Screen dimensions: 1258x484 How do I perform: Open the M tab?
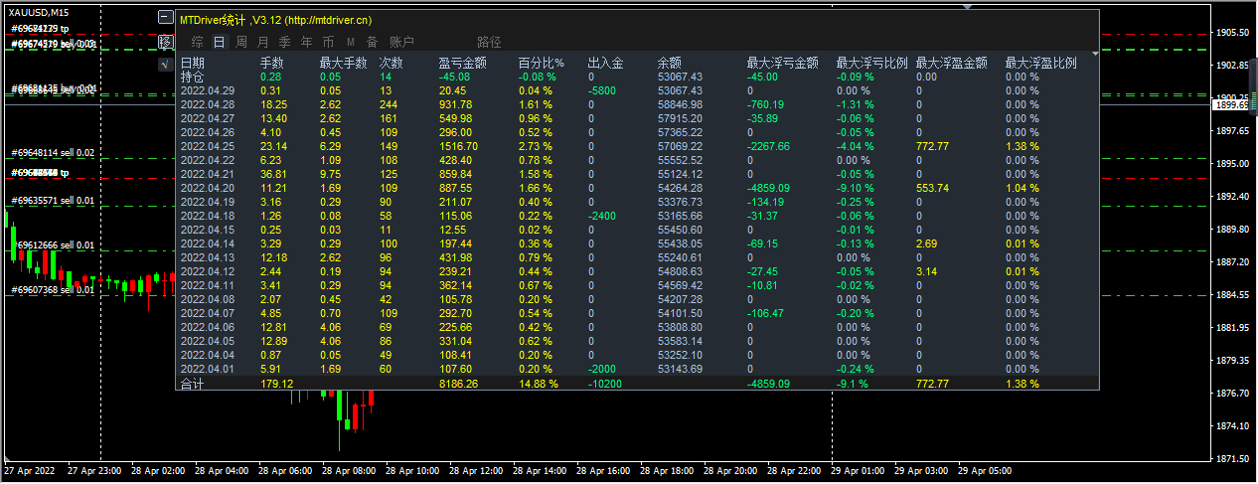click(x=351, y=42)
